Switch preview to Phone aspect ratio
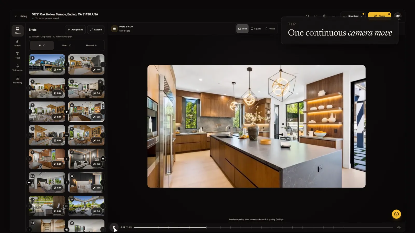 pyautogui.click(x=270, y=29)
